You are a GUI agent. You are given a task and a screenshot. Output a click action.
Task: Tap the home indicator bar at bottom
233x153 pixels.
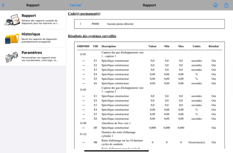tap(116, 151)
